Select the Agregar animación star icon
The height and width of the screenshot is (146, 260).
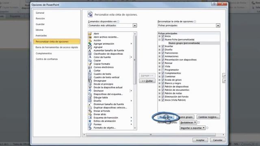[90, 44]
